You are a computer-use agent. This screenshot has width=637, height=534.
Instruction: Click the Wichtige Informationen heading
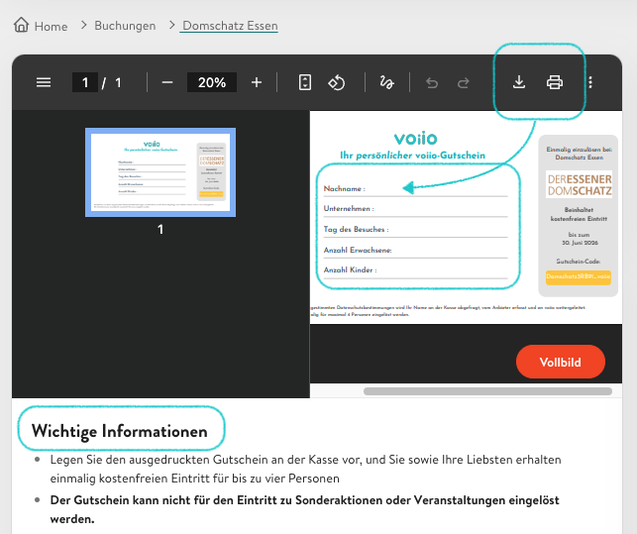tap(120, 431)
